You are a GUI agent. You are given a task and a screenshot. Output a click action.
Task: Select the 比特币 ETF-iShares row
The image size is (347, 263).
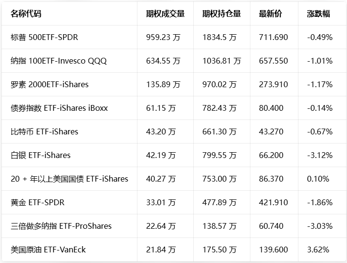coord(44,131)
